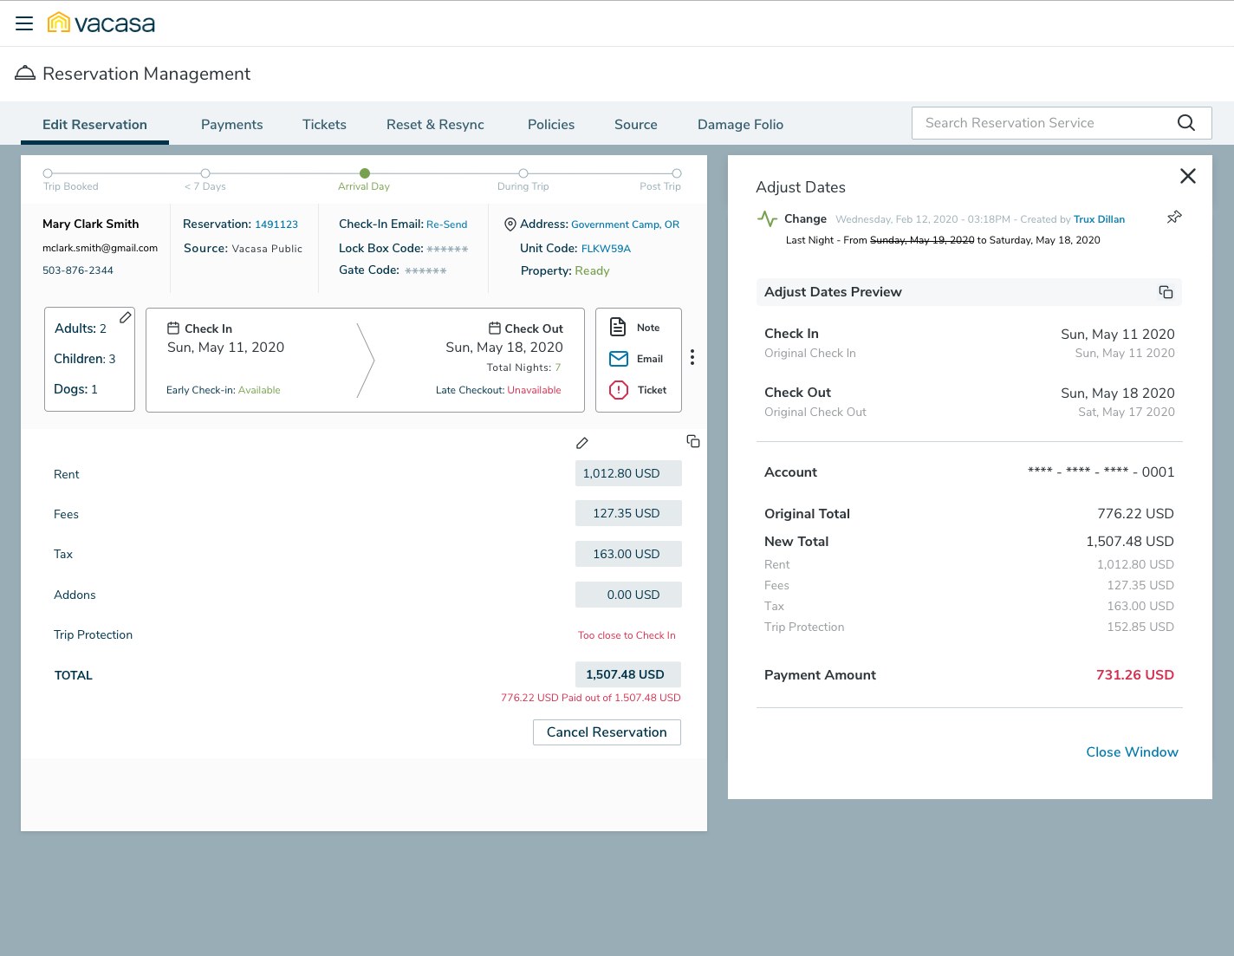This screenshot has width=1234, height=956.
Task: Open the Source tab
Action: (636, 124)
